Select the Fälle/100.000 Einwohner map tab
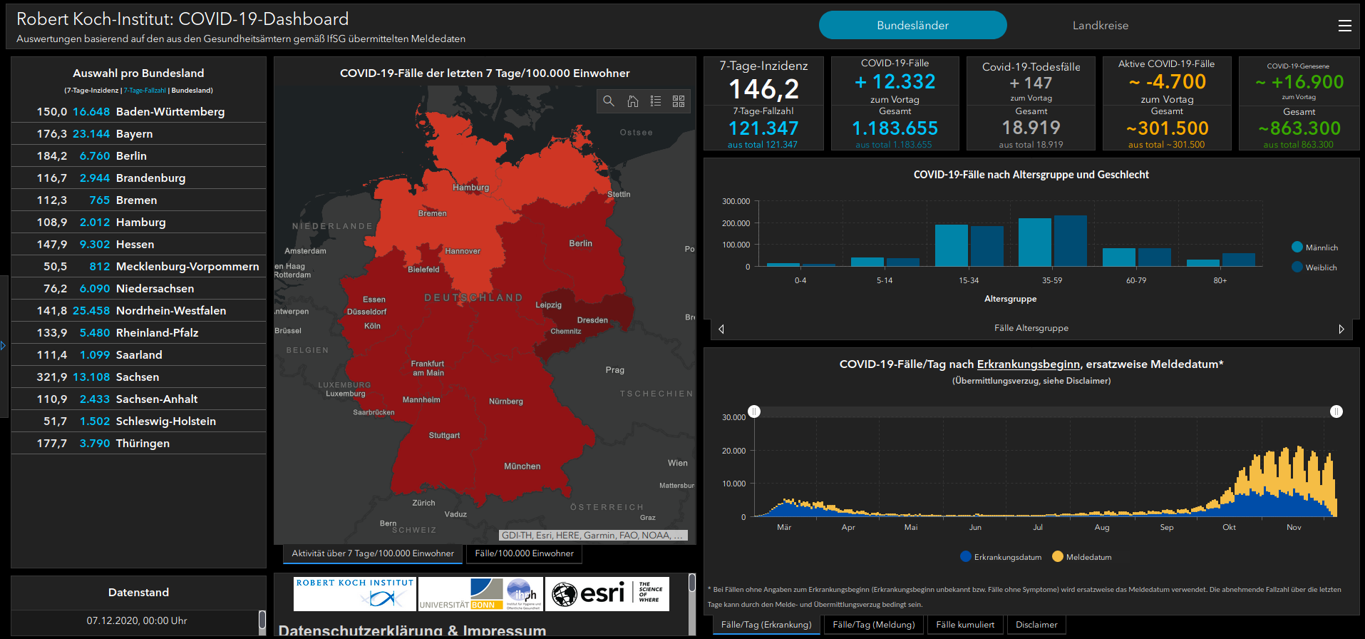1365x639 pixels. tap(524, 553)
